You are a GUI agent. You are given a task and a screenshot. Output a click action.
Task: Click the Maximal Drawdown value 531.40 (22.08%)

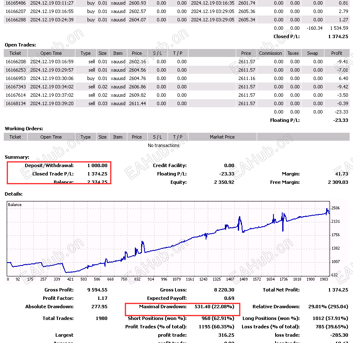pyautogui.click(x=214, y=306)
